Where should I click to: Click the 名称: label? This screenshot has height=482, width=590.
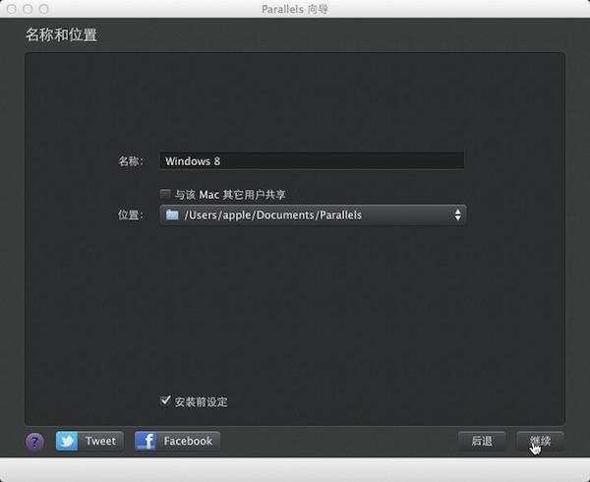pyautogui.click(x=131, y=161)
